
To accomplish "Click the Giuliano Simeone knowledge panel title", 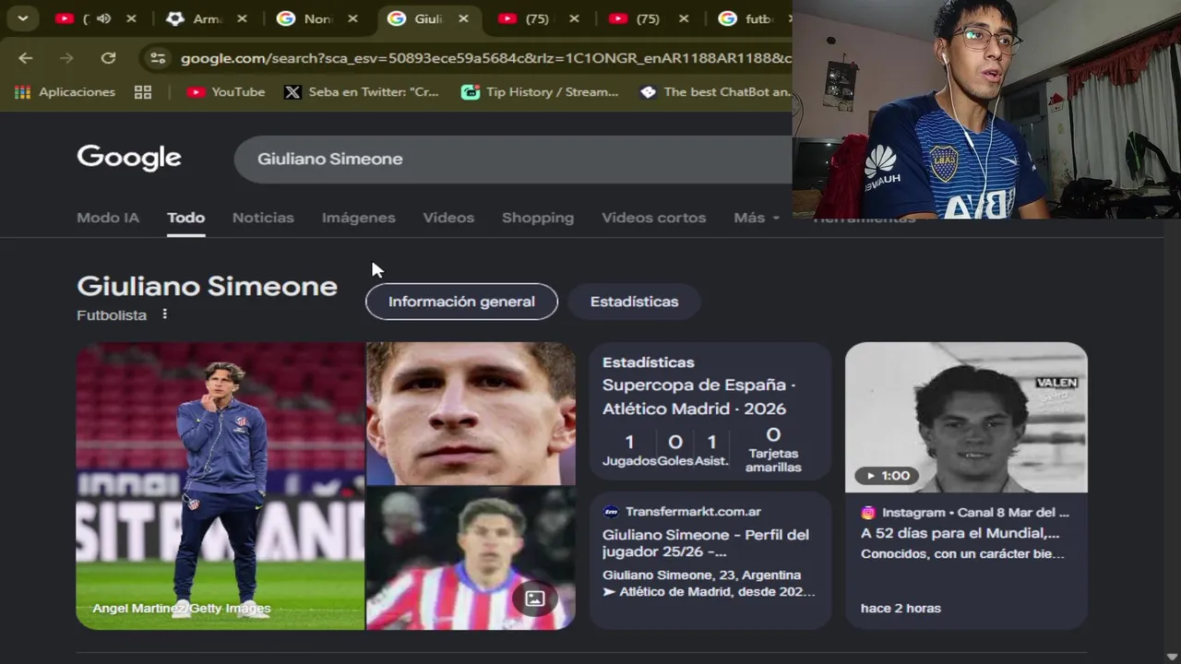I will (207, 286).
